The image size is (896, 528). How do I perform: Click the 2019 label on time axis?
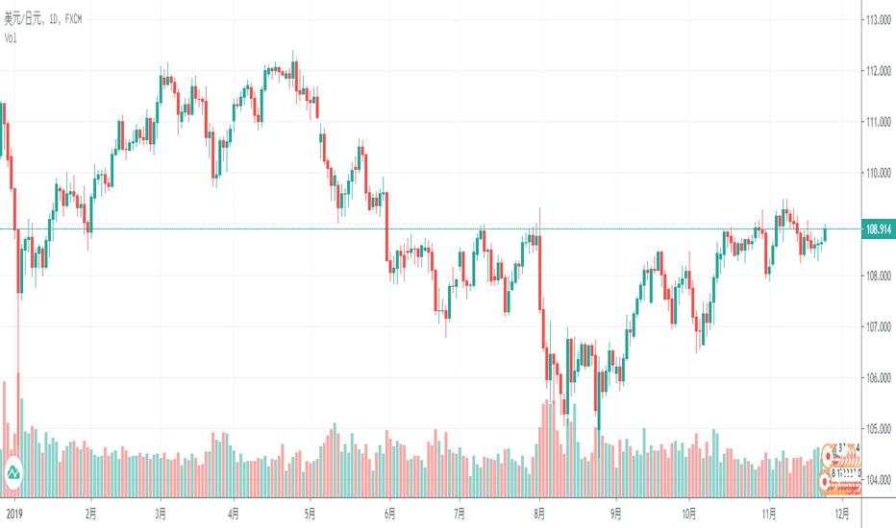pos(14,513)
